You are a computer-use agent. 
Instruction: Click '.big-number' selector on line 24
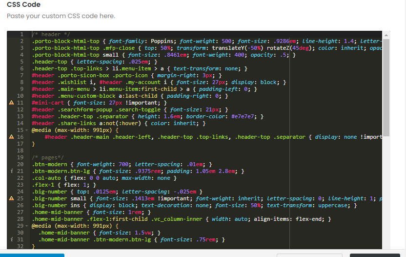49,192
